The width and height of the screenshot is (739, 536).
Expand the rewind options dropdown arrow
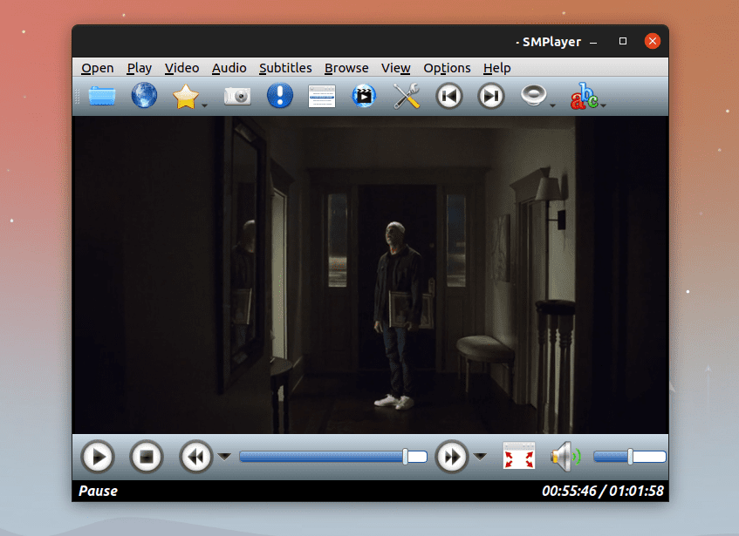[224, 457]
